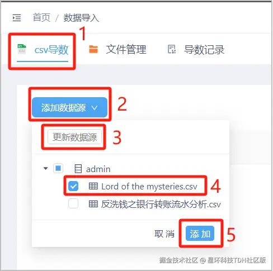Image resolution: width=273 pixels, height=271 pixels.
Task: Click the 添加数据源 blue button
Action: tap(70, 107)
